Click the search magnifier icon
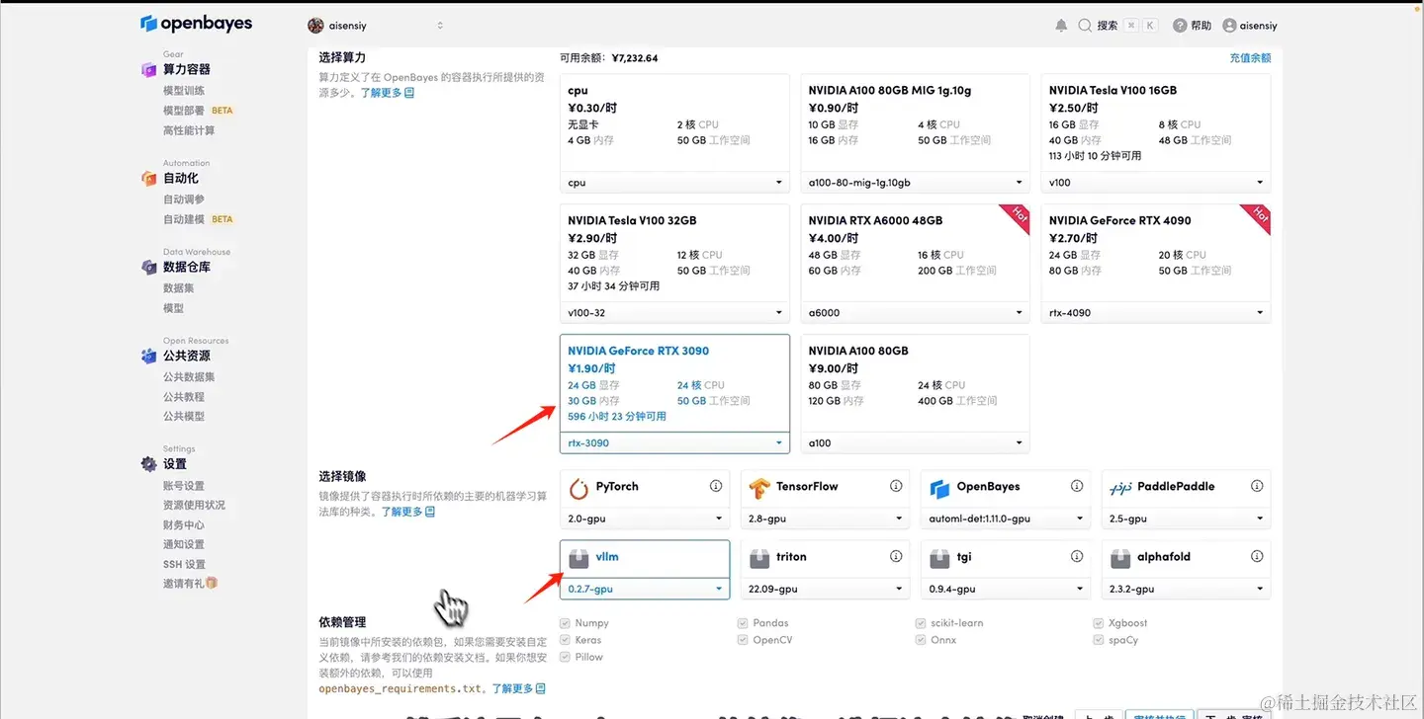This screenshot has width=1424, height=719. [x=1085, y=26]
